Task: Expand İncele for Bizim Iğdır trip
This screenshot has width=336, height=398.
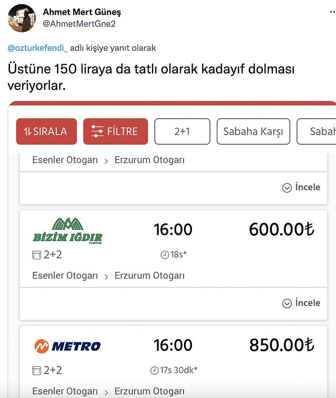Action: (x=301, y=303)
